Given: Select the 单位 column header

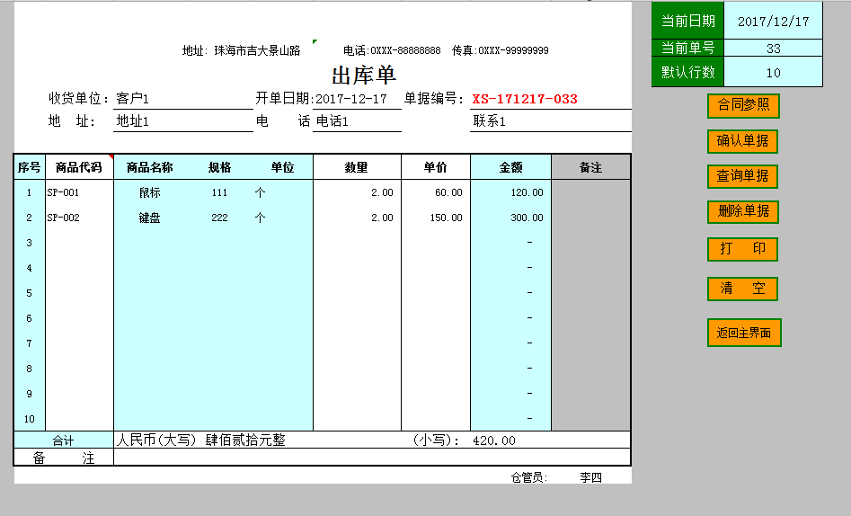Looking at the screenshot, I should [x=283, y=167].
